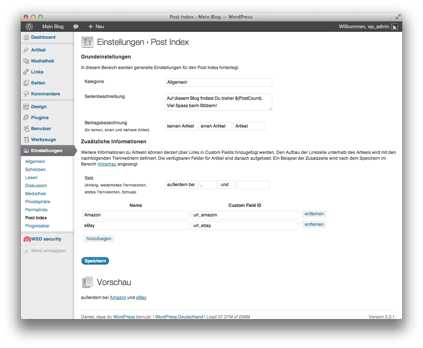The width and height of the screenshot is (423, 348).
Task: Open the Mediathek top-level menu
Action: pos(43,61)
